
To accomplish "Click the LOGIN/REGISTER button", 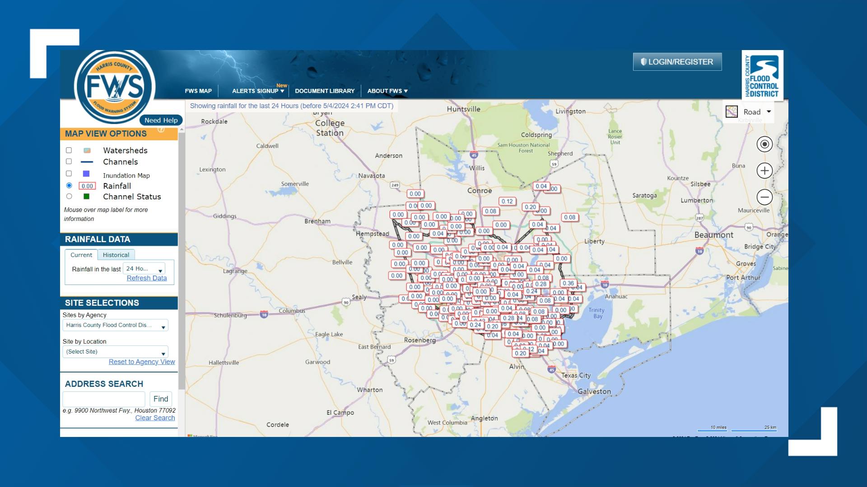I will [676, 61].
